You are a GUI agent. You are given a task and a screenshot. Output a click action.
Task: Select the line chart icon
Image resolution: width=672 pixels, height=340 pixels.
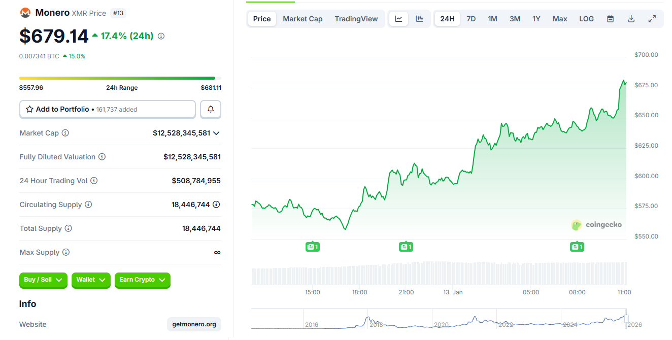(398, 18)
